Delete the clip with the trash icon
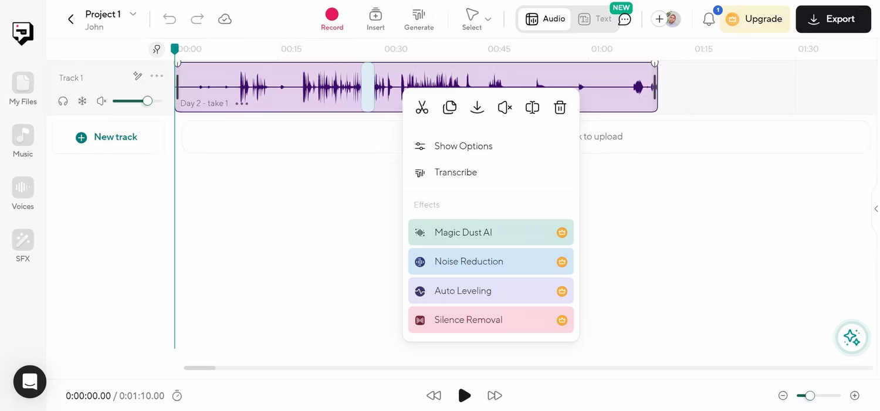This screenshot has height=411, width=880. pos(559,107)
